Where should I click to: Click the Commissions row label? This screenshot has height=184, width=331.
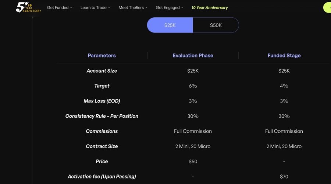tap(102, 131)
